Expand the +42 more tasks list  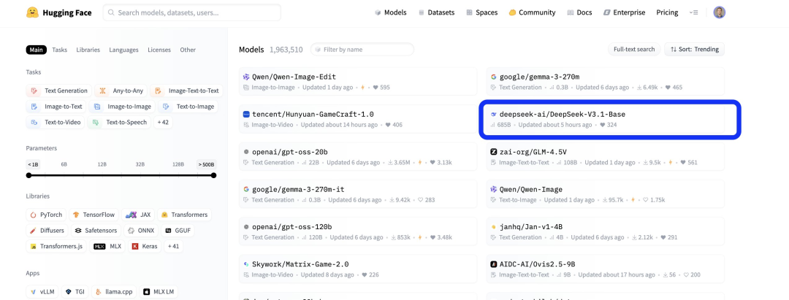pyautogui.click(x=163, y=123)
